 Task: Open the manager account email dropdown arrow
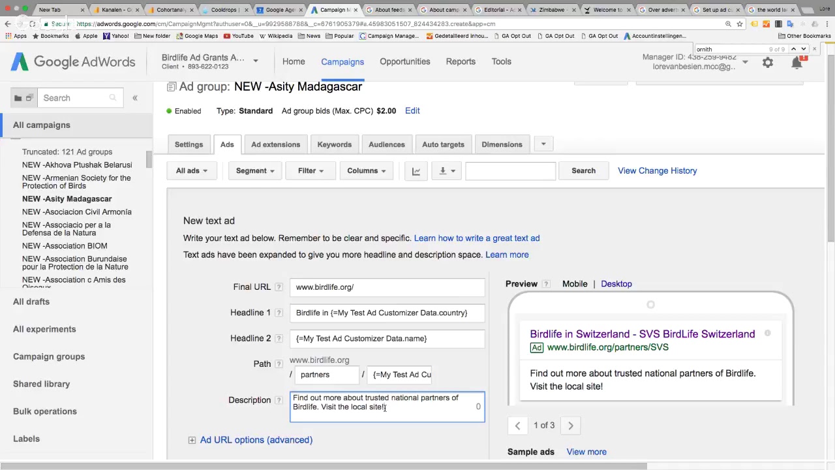coord(745,62)
